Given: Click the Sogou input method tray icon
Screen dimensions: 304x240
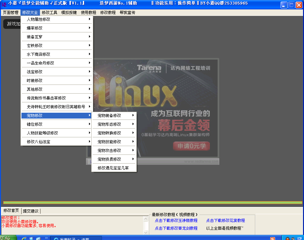Looking at the screenshot, I should click(x=272, y=239).
